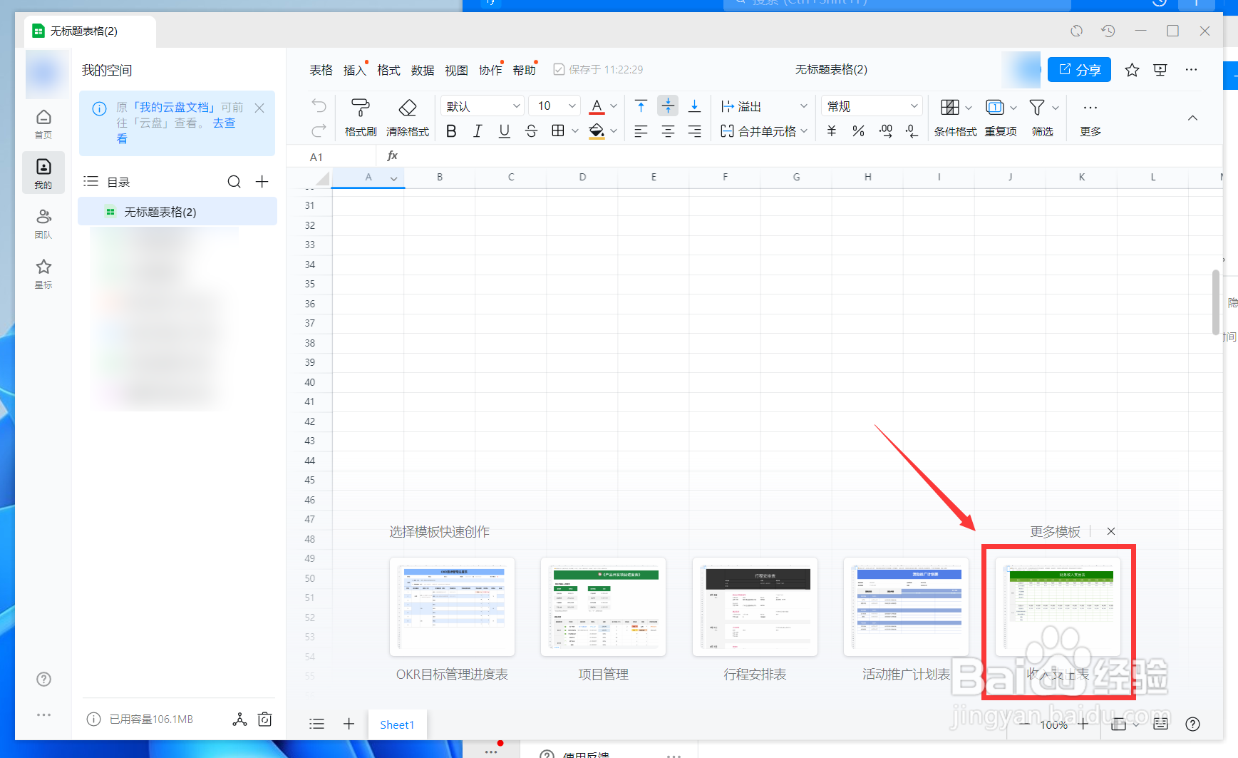Expand the text overflow (溢出) dropdown
Viewport: 1238px width, 758px height.
point(803,106)
